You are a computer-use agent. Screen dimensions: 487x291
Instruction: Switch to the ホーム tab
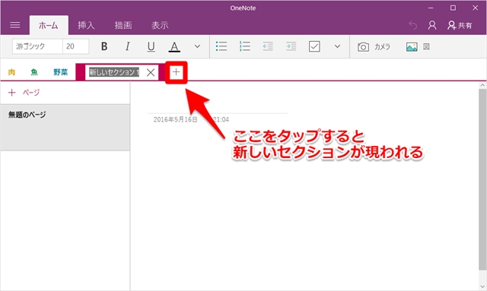49,25
